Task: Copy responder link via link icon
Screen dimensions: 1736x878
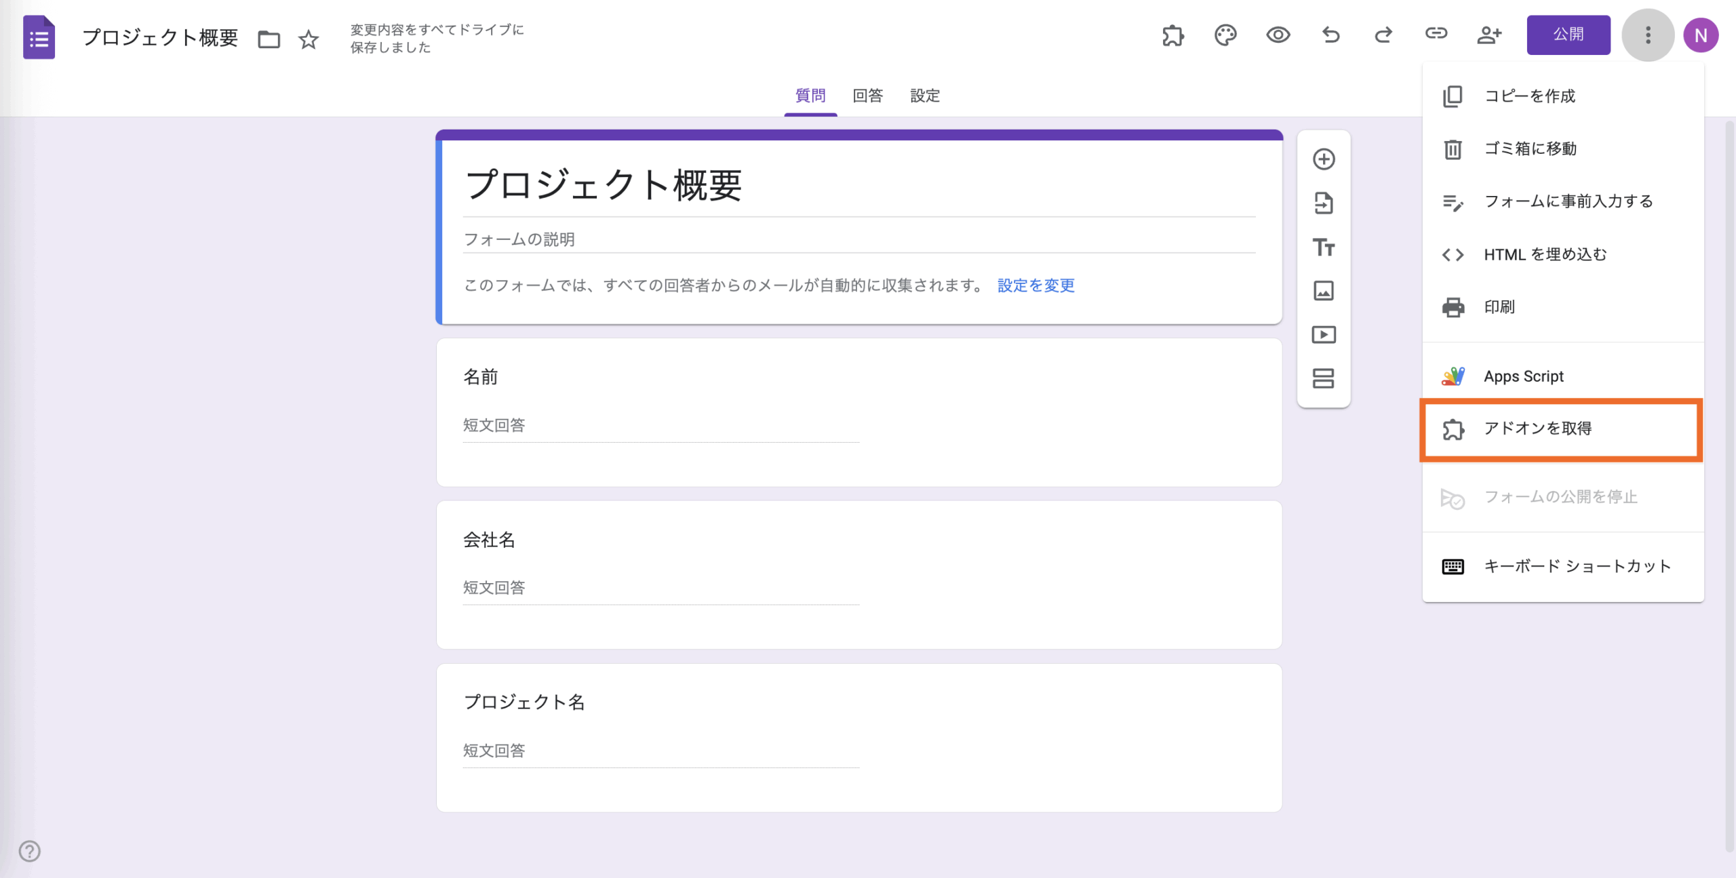Action: pos(1436,34)
